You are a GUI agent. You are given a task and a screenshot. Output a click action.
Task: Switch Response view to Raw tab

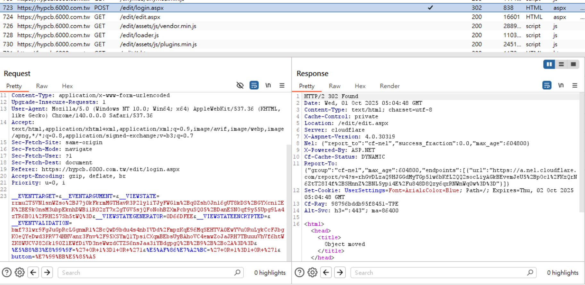(335, 86)
